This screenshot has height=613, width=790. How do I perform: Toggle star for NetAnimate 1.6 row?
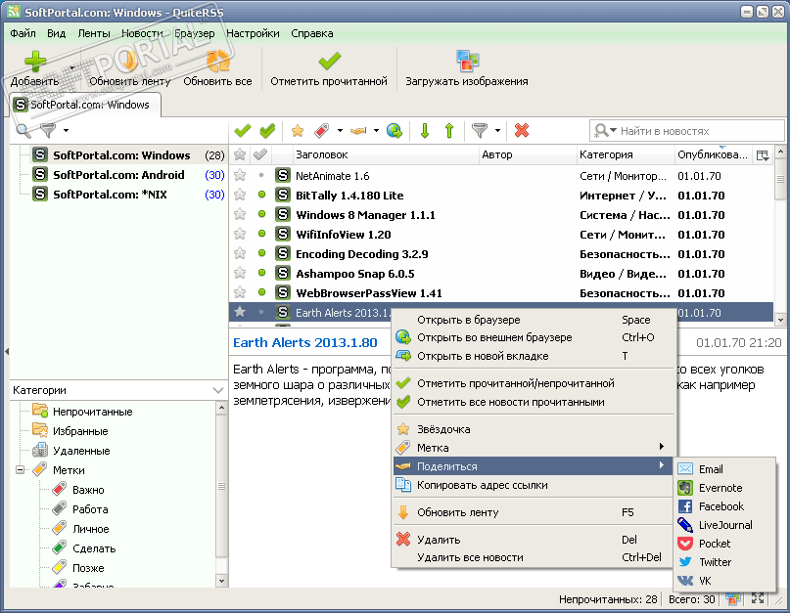240,176
